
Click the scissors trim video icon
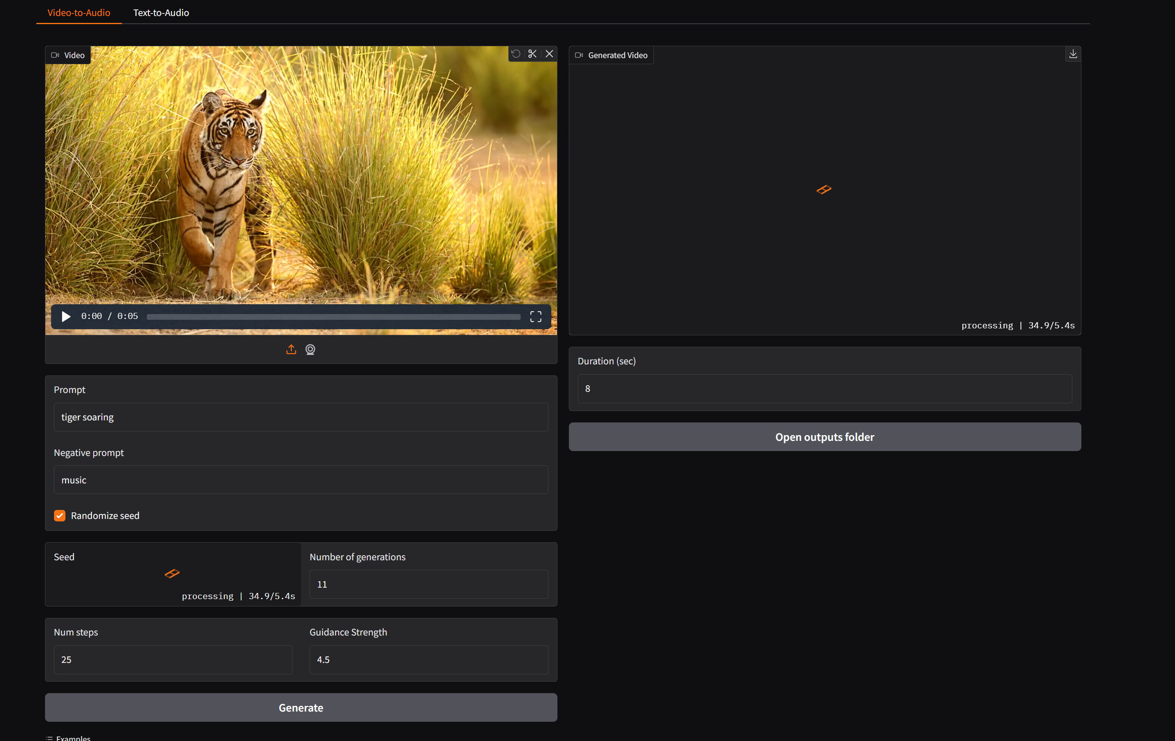tap(532, 54)
